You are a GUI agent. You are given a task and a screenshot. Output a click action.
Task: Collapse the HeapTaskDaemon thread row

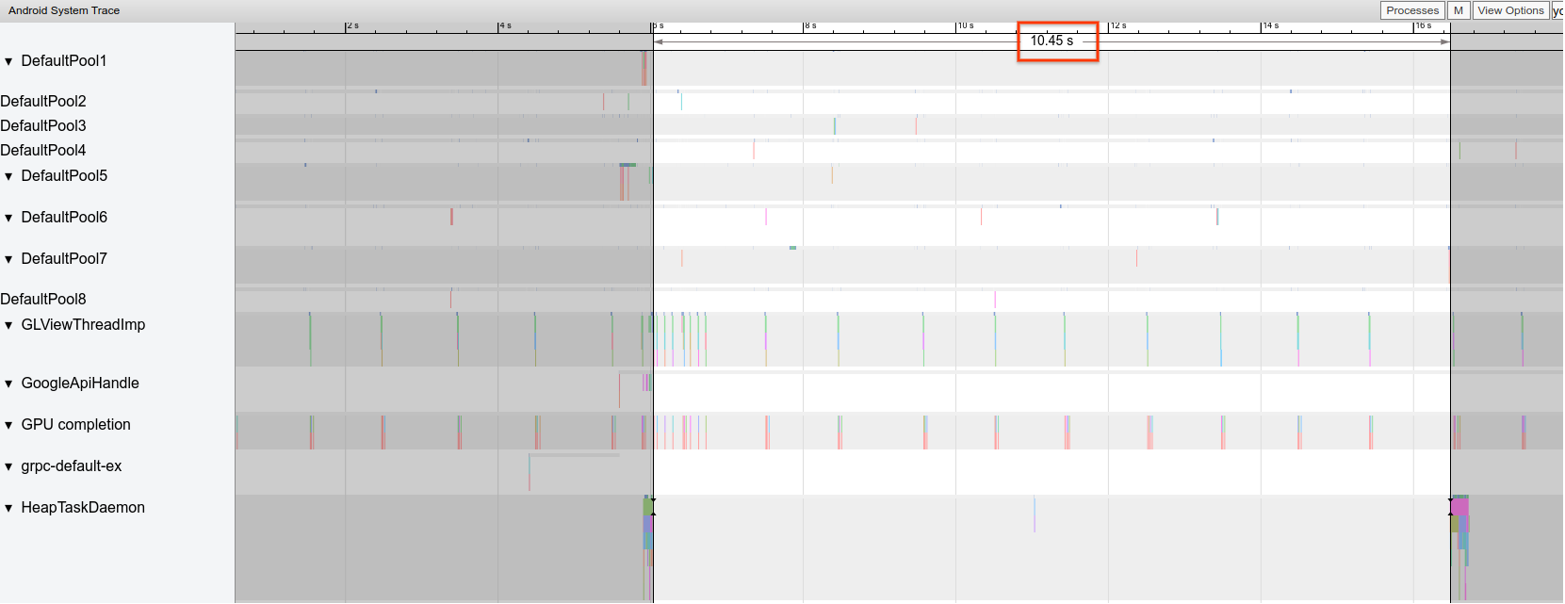click(8, 508)
